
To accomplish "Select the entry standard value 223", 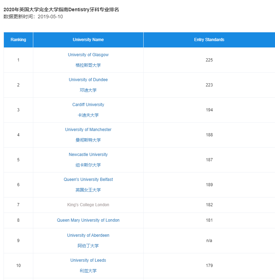I will [x=209, y=85].
